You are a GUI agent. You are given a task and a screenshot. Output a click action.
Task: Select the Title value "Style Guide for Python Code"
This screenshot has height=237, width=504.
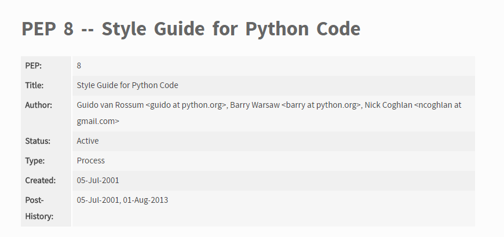click(x=127, y=85)
